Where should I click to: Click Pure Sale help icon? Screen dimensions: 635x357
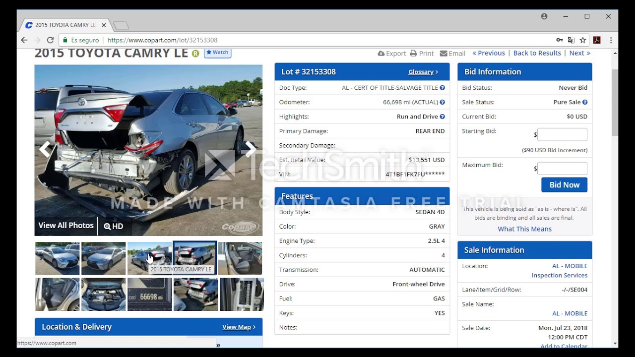pos(585,102)
